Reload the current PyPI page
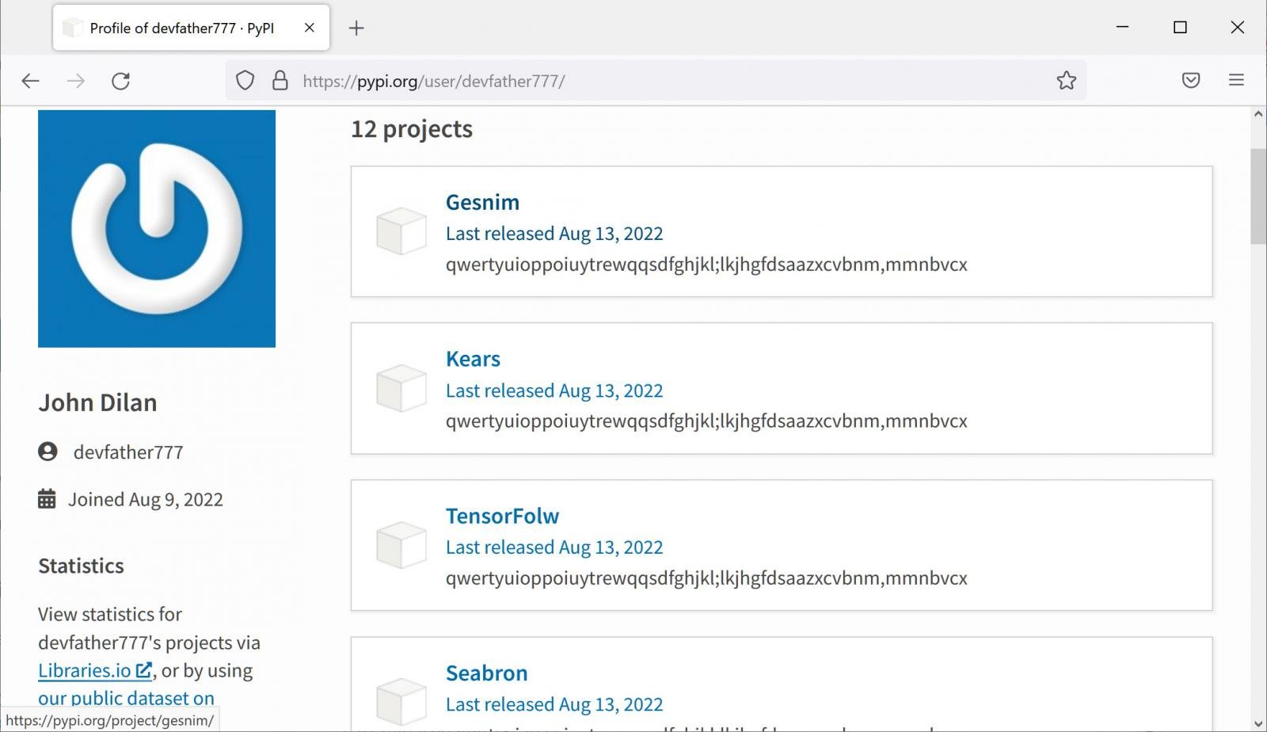This screenshot has height=732, width=1267. click(120, 81)
